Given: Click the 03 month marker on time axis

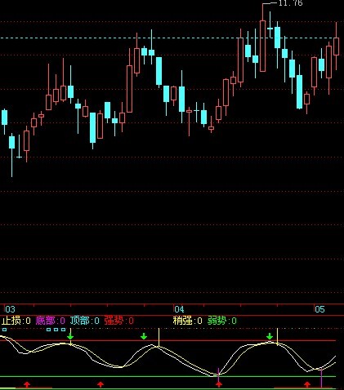Looking at the screenshot, I should (10, 309).
